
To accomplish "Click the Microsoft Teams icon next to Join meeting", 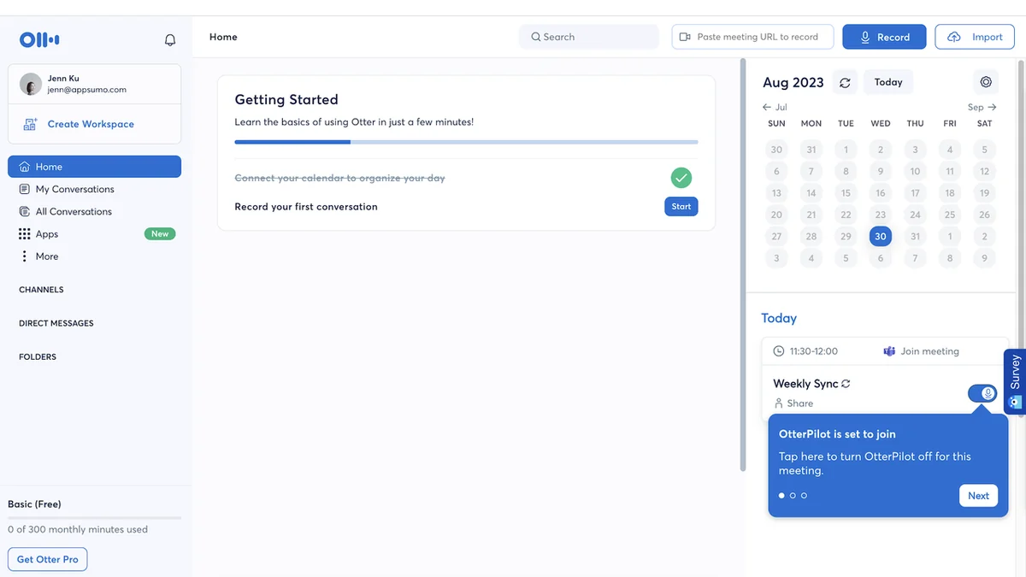I will (x=888, y=350).
